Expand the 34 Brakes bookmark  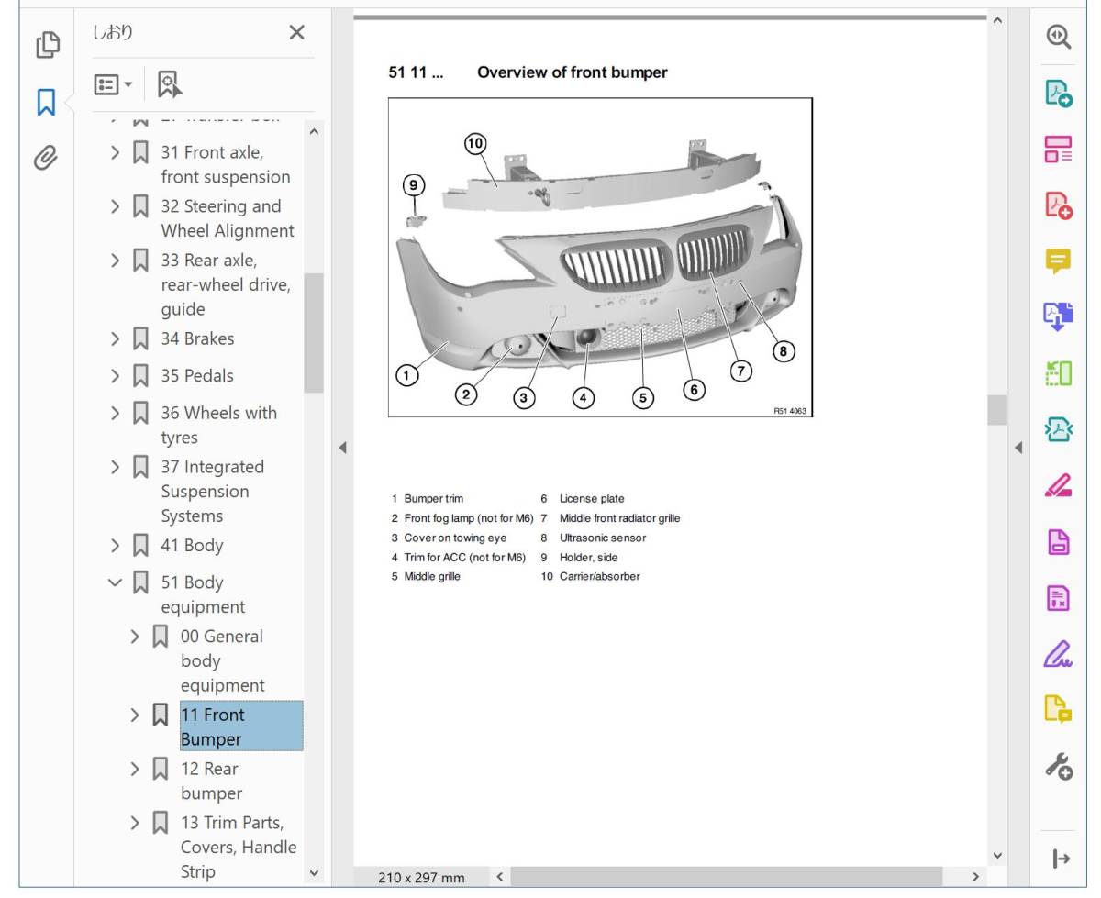[116, 338]
